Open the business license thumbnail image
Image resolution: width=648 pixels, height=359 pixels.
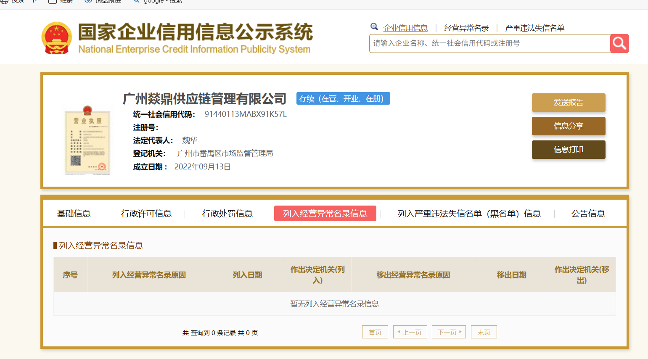(87, 140)
